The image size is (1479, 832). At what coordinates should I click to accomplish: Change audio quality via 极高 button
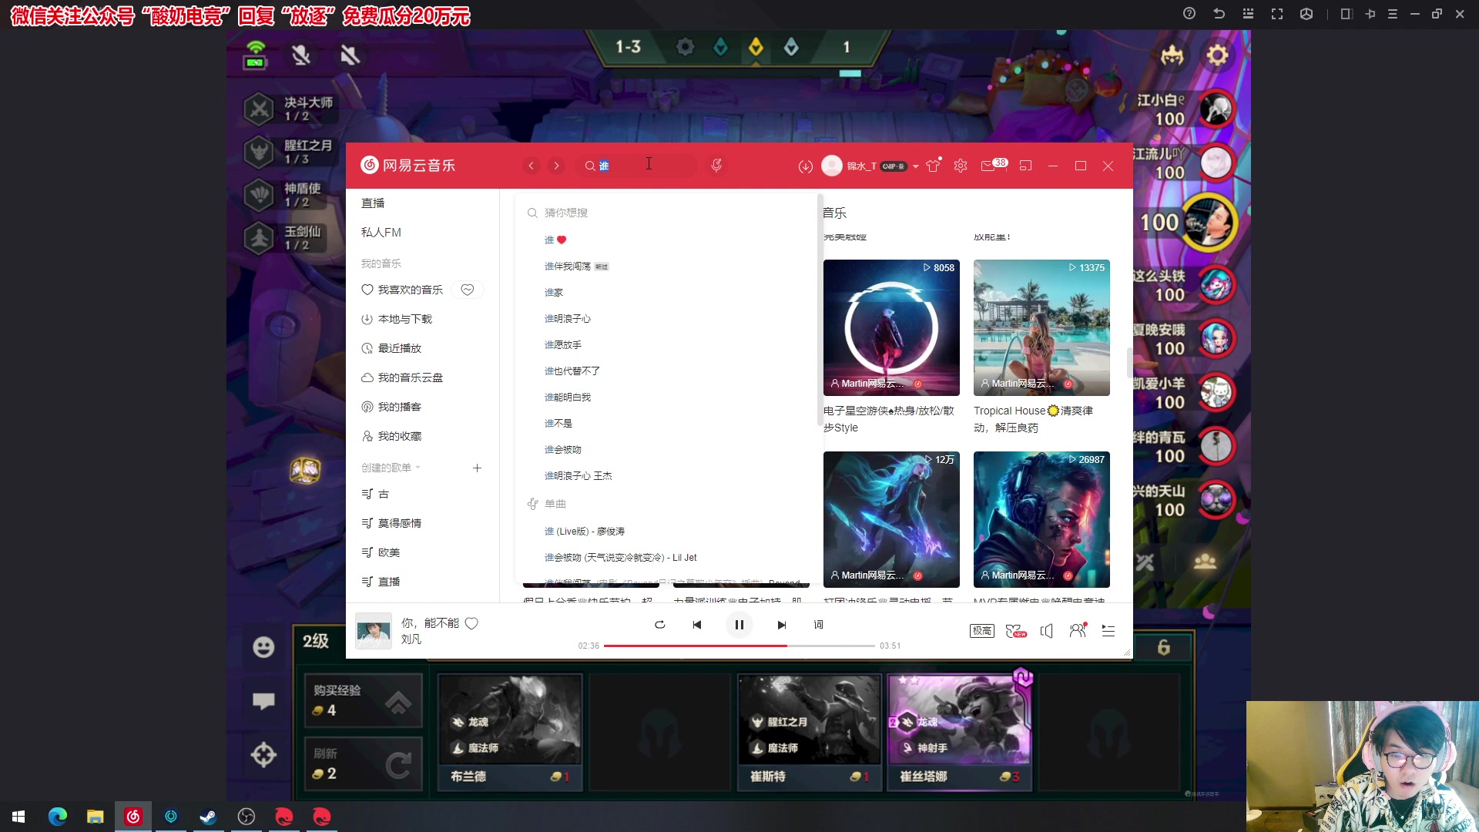pos(982,631)
